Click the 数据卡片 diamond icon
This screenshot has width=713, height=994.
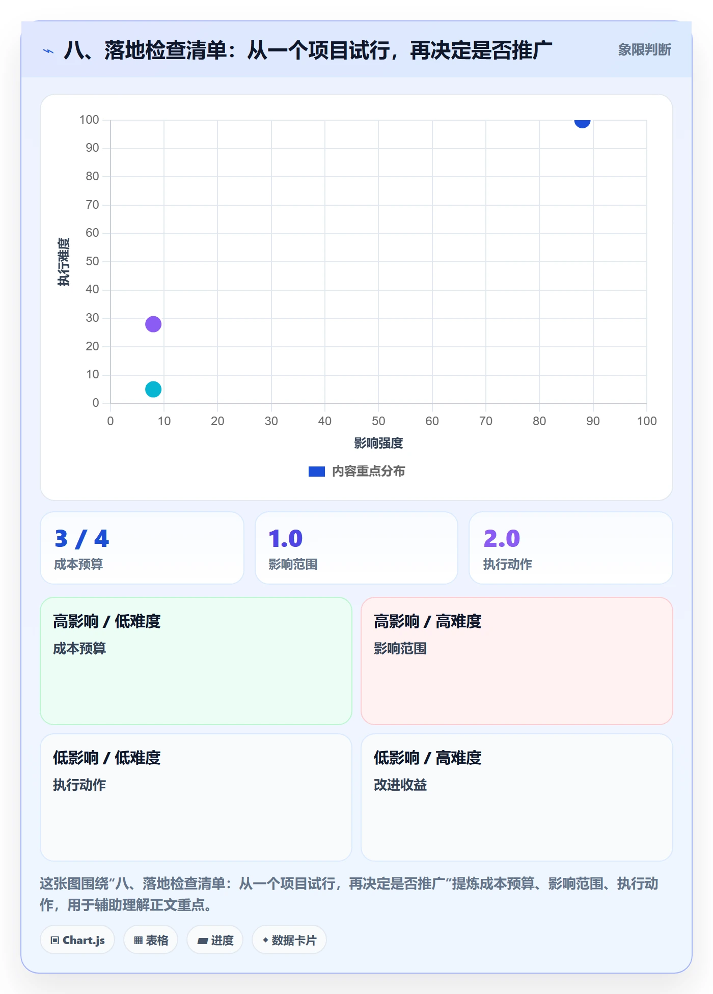(x=265, y=940)
